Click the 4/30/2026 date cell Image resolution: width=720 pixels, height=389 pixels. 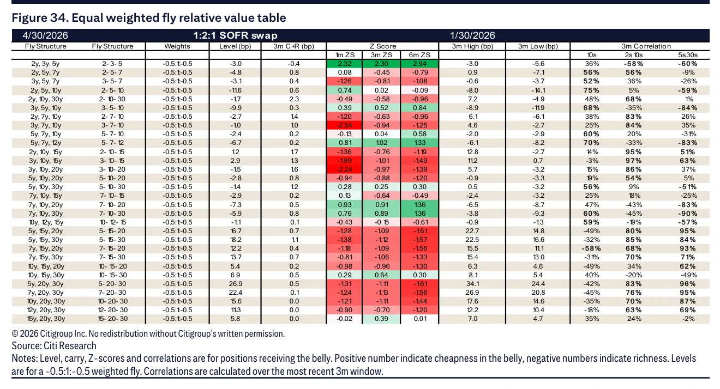(x=45, y=35)
